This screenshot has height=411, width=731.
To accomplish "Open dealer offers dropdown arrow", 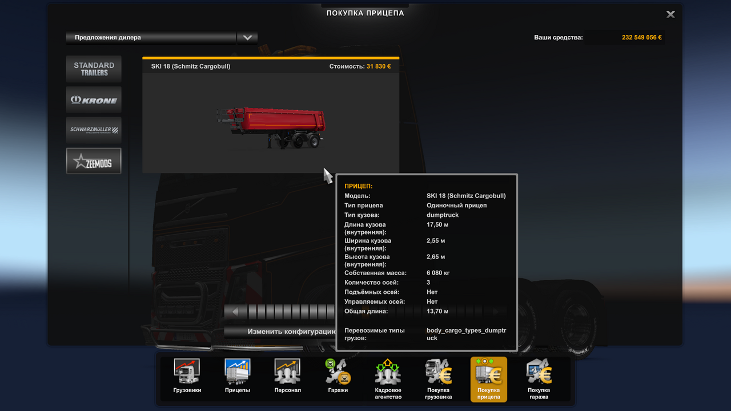I will [x=247, y=38].
